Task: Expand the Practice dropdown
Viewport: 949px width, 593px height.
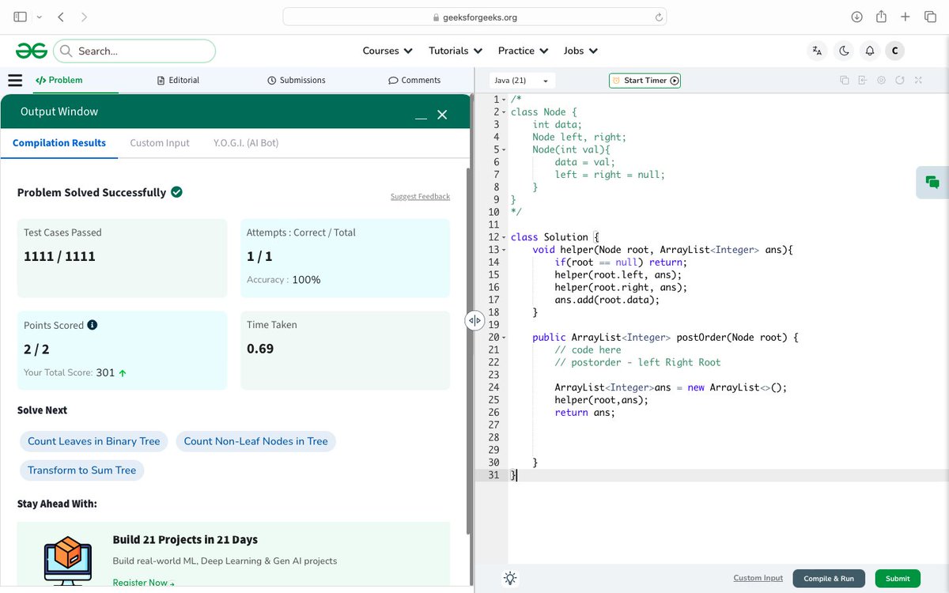Action: [x=522, y=50]
